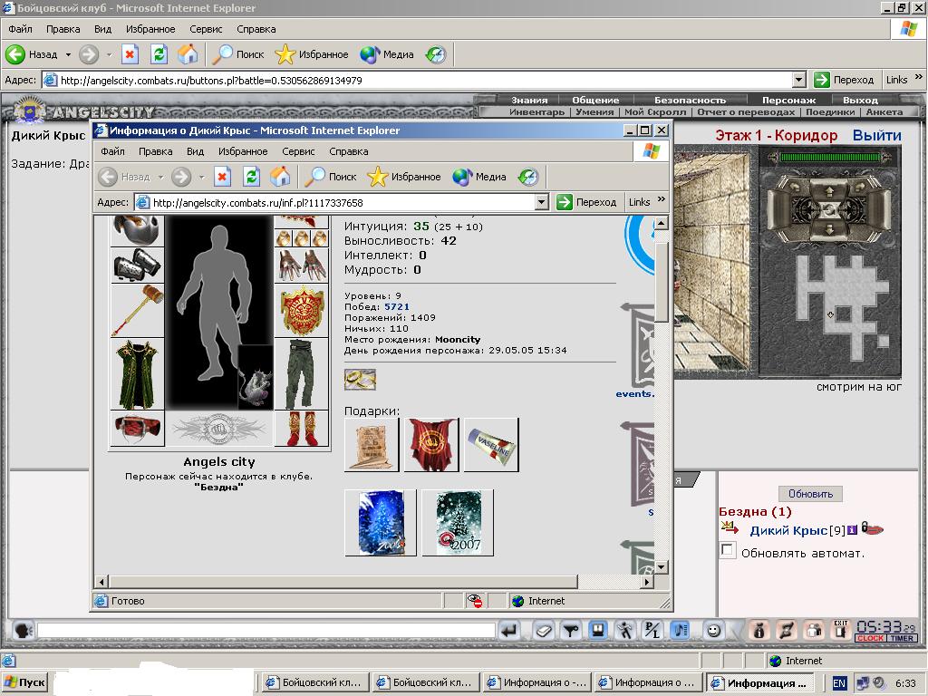This screenshot has width=928, height=696.
Task: Click the hammer weapon item slot
Action: pyautogui.click(x=138, y=310)
